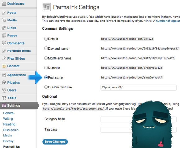The width and height of the screenshot is (180, 148).
Task: Click the Contact form icon
Action: 4,66
